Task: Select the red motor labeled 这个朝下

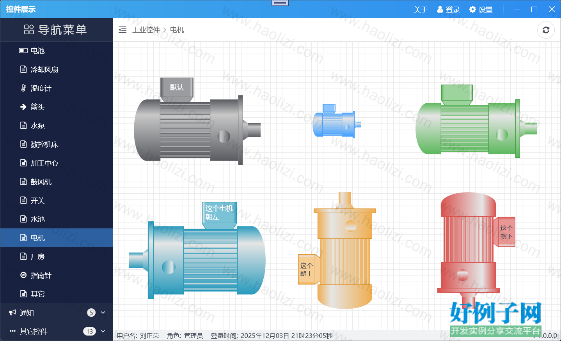Action: click(x=476, y=251)
